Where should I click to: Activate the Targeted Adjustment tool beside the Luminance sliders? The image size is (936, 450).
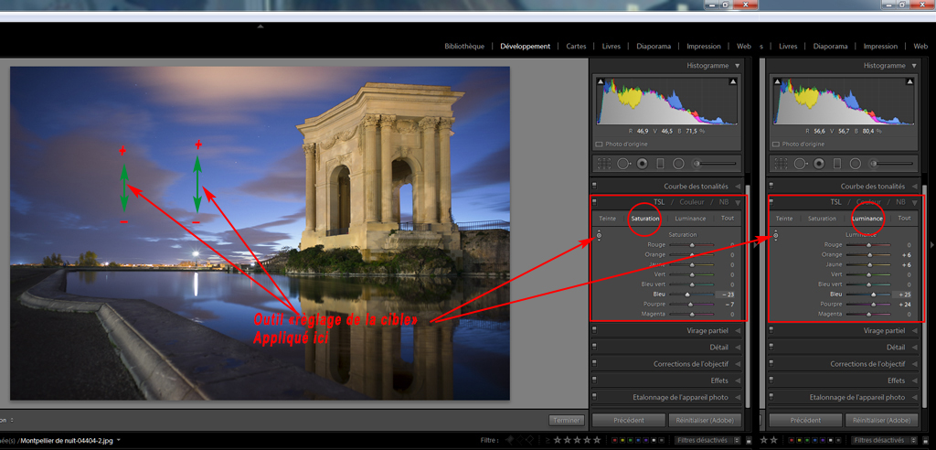coord(775,236)
